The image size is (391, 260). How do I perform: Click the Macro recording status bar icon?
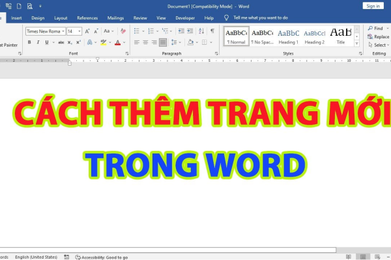coord(66,257)
